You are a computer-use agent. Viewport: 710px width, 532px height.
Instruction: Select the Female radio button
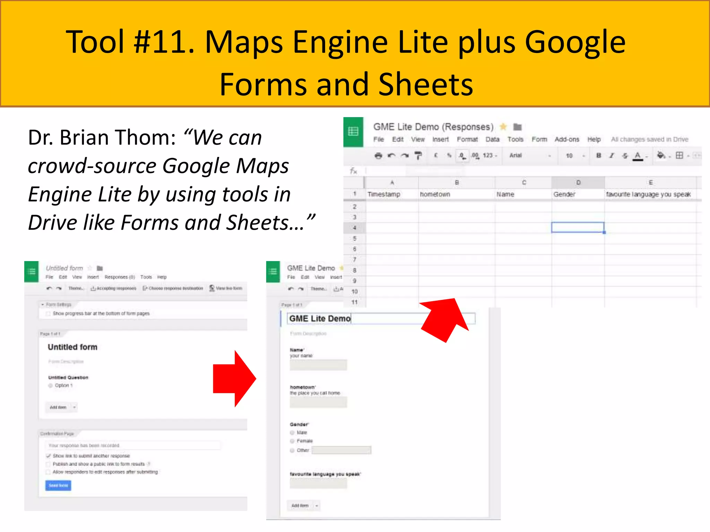point(292,441)
